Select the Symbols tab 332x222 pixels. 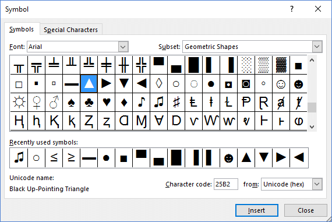point(22,29)
